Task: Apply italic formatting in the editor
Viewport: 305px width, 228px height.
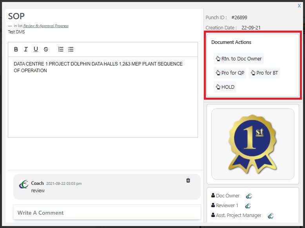Action: tap(25, 49)
